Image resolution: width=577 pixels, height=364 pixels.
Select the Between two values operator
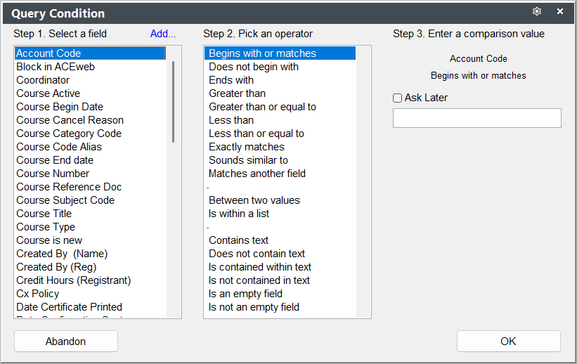(280, 200)
